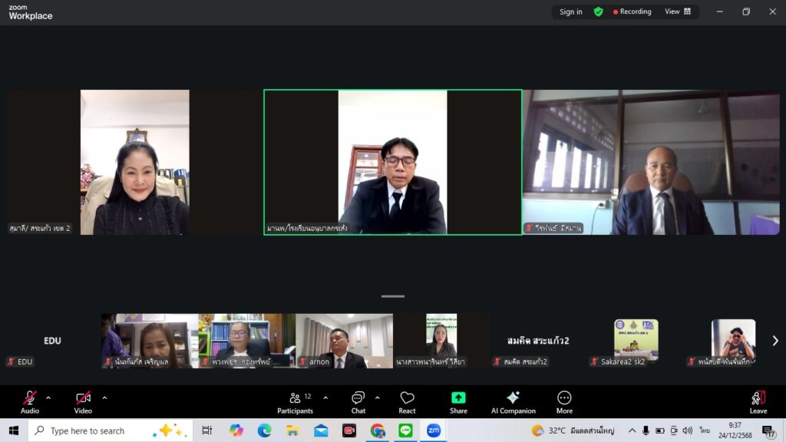Unmute microphone with the Audio button
Screen dimensions: 786x442
[x=29, y=401]
